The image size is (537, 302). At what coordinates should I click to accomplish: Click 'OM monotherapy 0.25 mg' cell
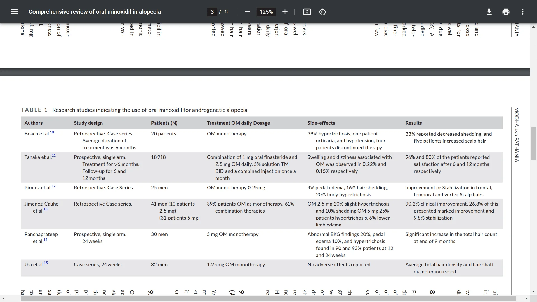(x=236, y=188)
